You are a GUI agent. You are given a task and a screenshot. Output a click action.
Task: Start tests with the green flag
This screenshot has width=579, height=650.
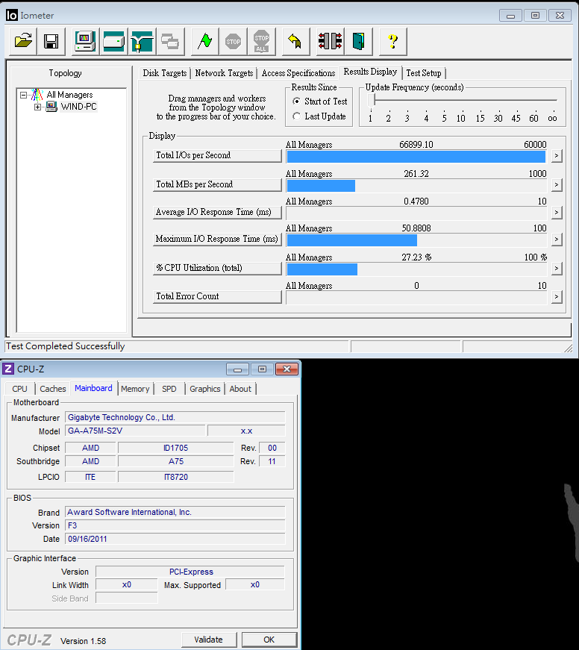coord(204,41)
